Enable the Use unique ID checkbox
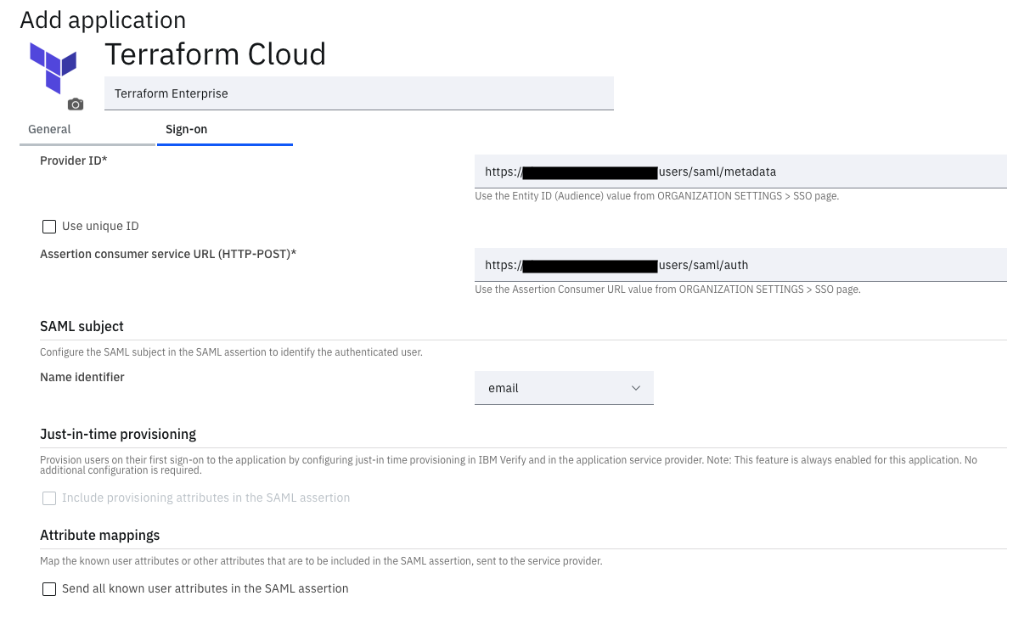 (49, 227)
